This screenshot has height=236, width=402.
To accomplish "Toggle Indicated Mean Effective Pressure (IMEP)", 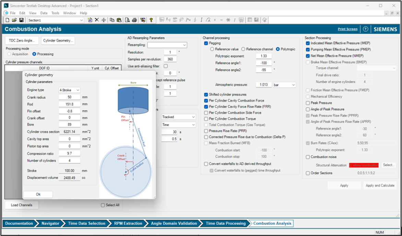I will point(308,43).
